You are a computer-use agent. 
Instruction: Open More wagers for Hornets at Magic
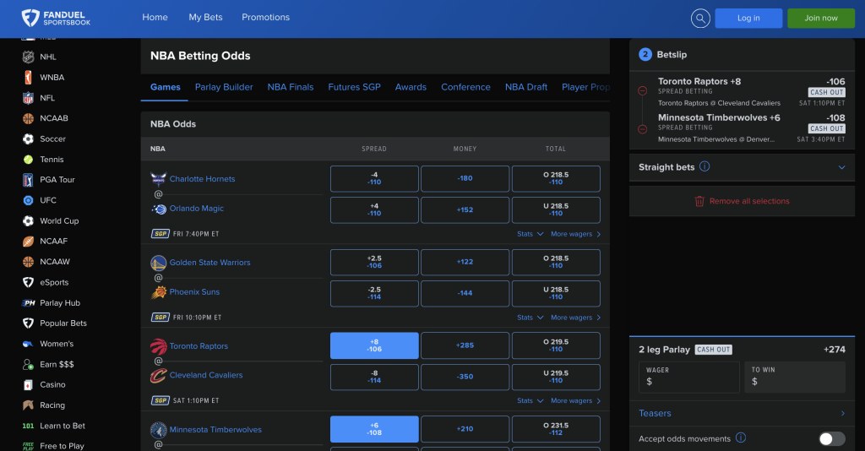tap(576, 234)
